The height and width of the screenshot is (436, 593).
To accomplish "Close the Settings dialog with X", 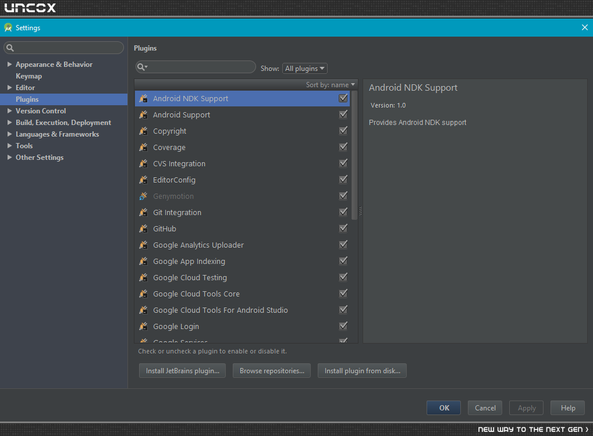I will point(584,27).
